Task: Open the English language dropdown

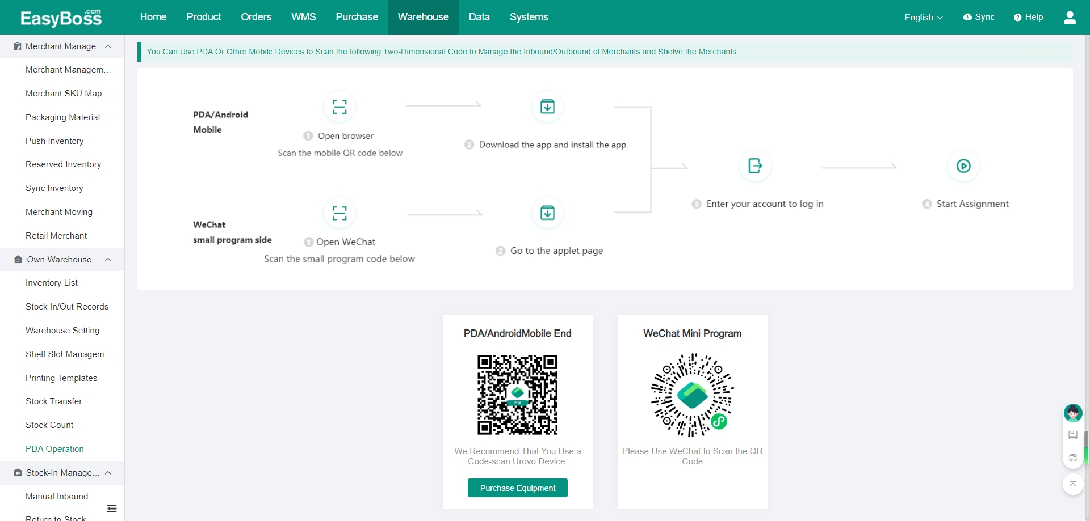Action: pos(924,18)
